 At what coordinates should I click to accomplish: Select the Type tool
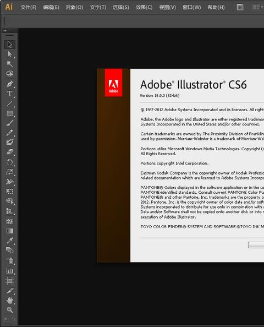[9, 94]
